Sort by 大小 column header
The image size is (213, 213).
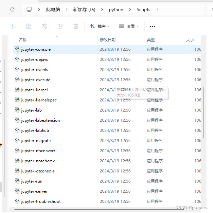click(x=190, y=40)
